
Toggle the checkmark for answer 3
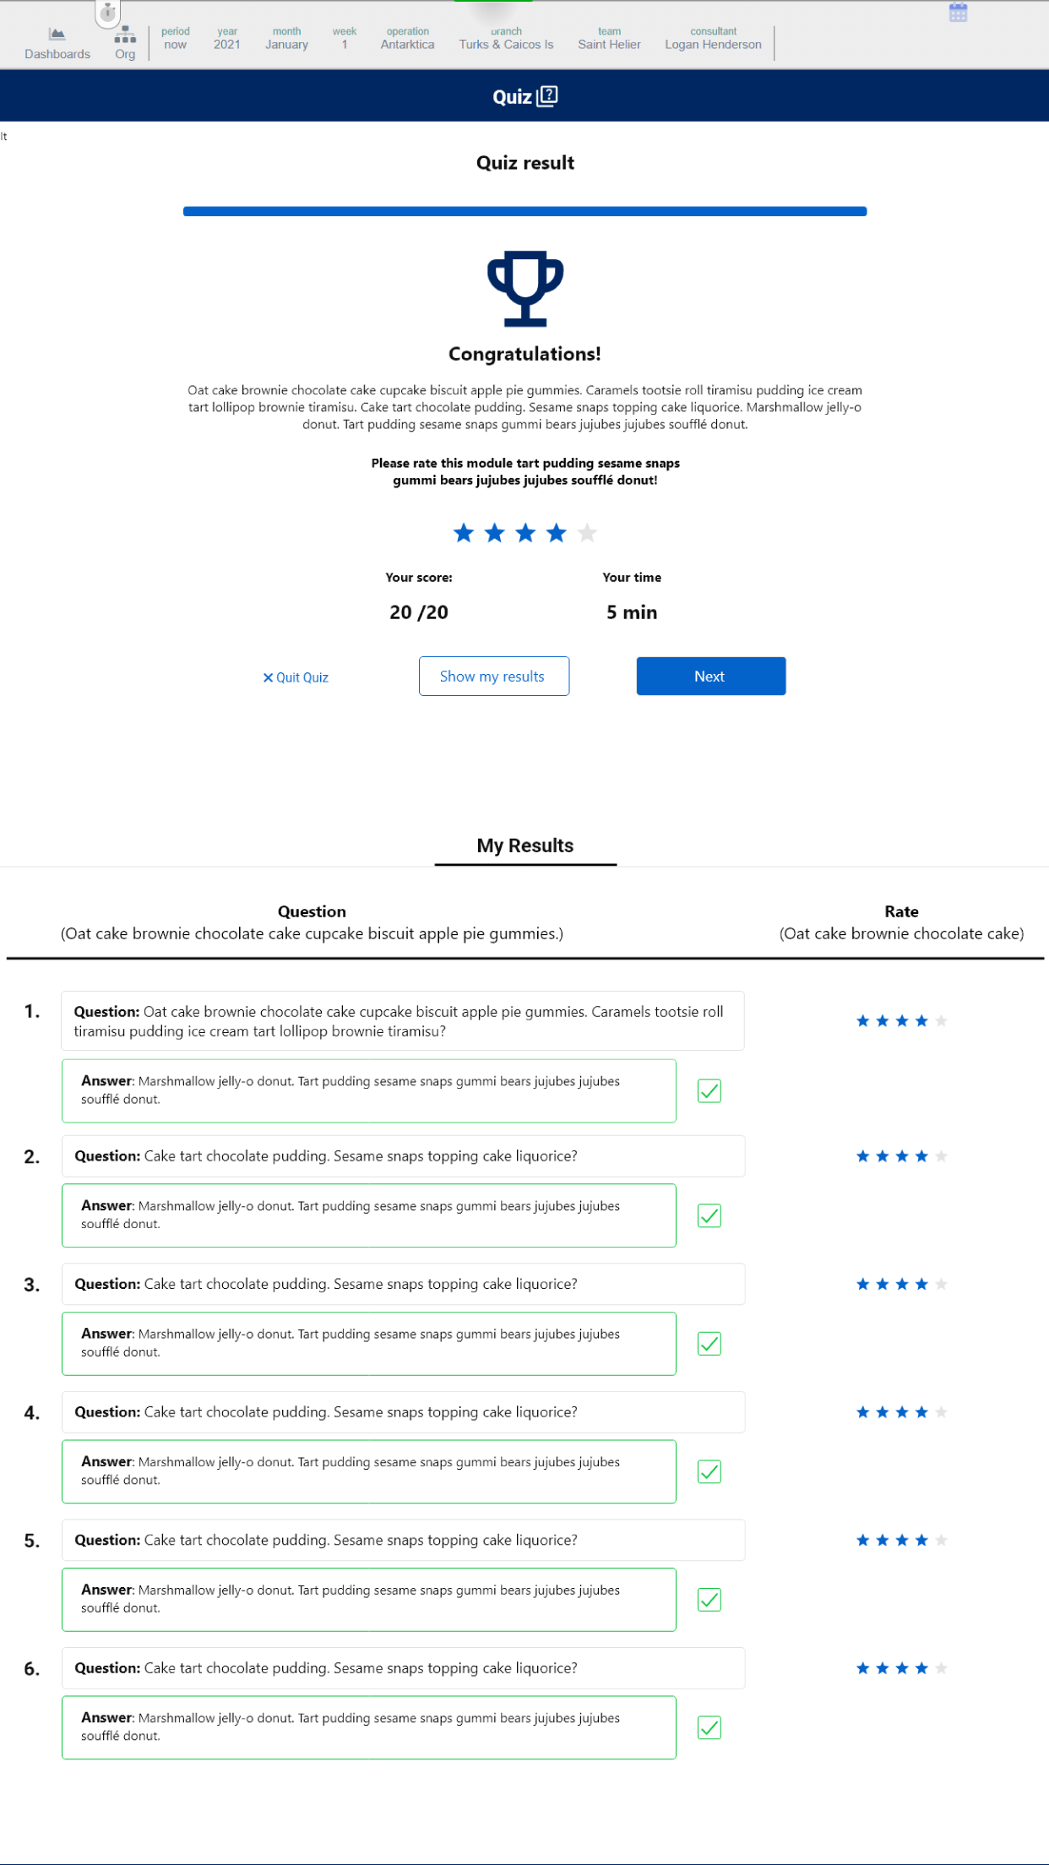pos(709,1344)
